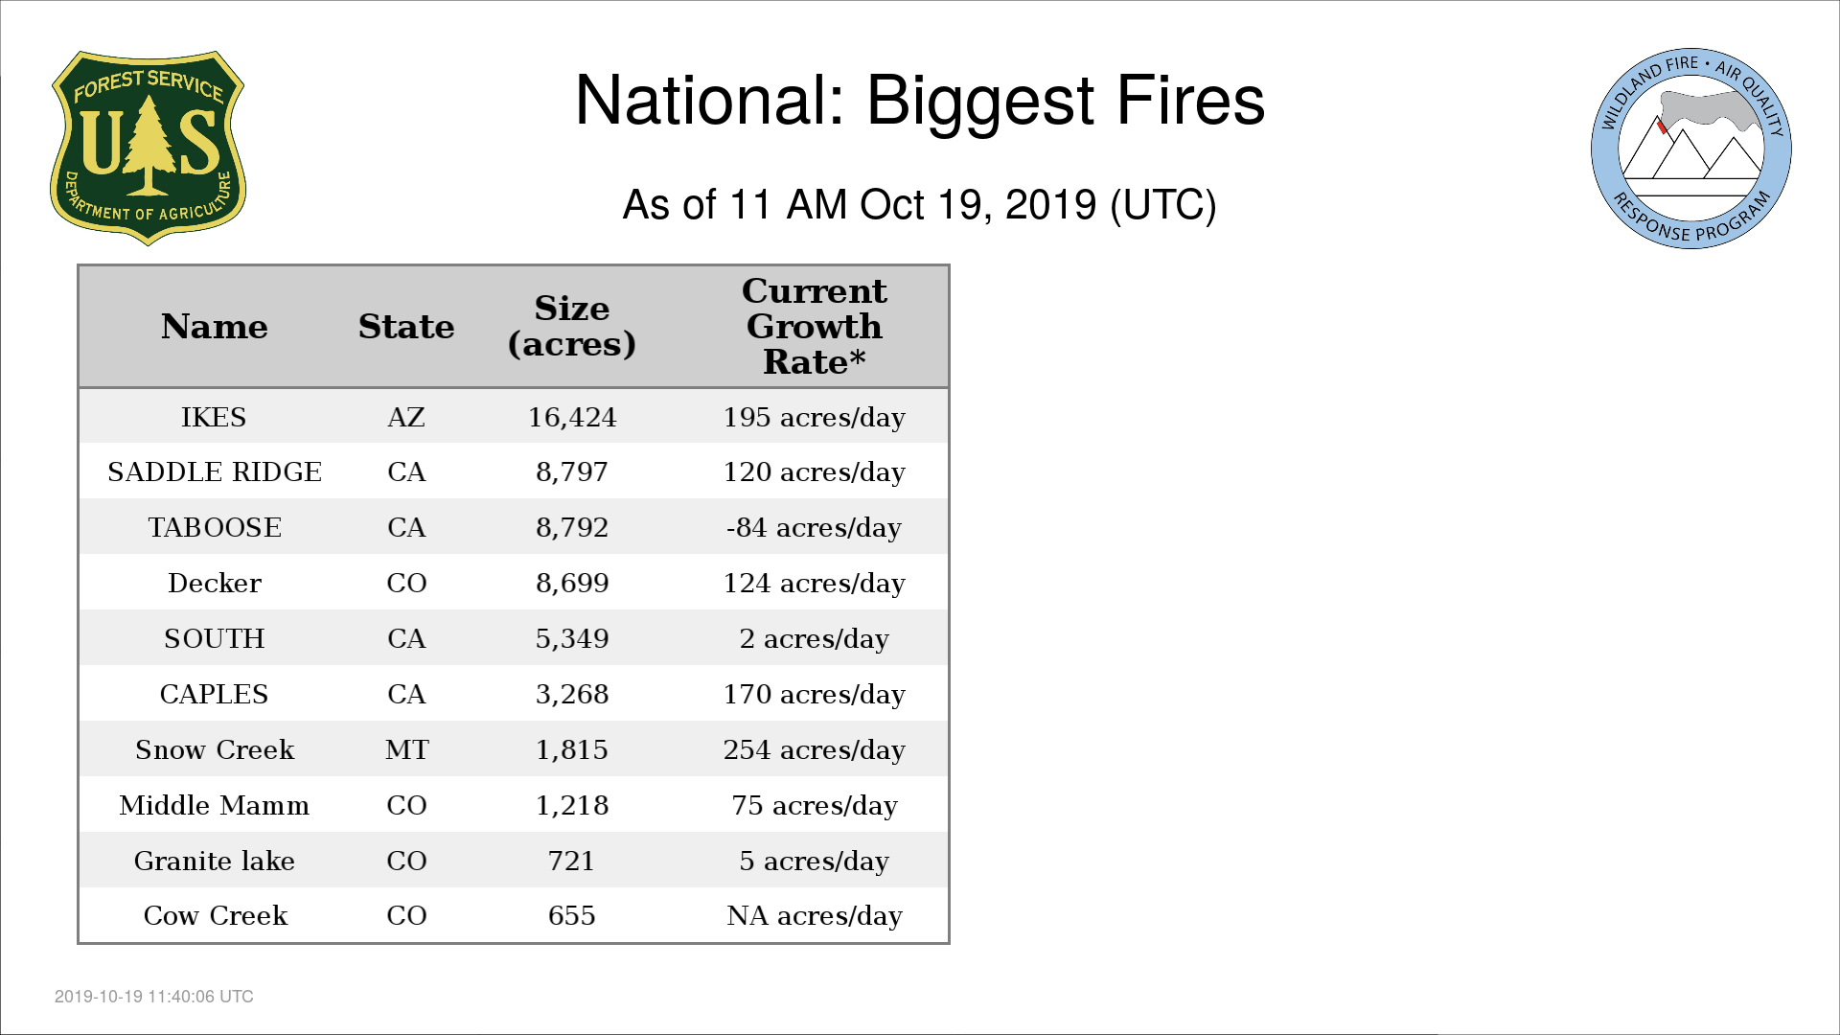Click the Middle Mamm fire name

(215, 805)
